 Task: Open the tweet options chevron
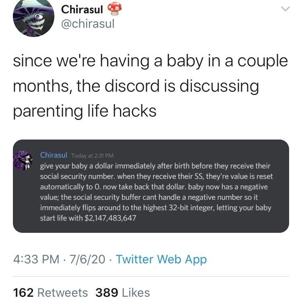point(285,9)
